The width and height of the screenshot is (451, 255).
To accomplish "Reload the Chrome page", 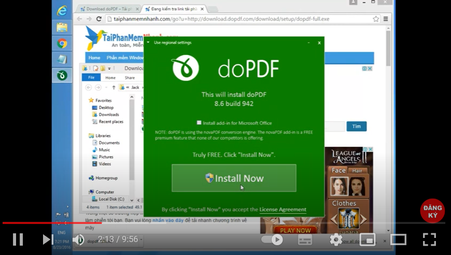I will click(x=99, y=19).
